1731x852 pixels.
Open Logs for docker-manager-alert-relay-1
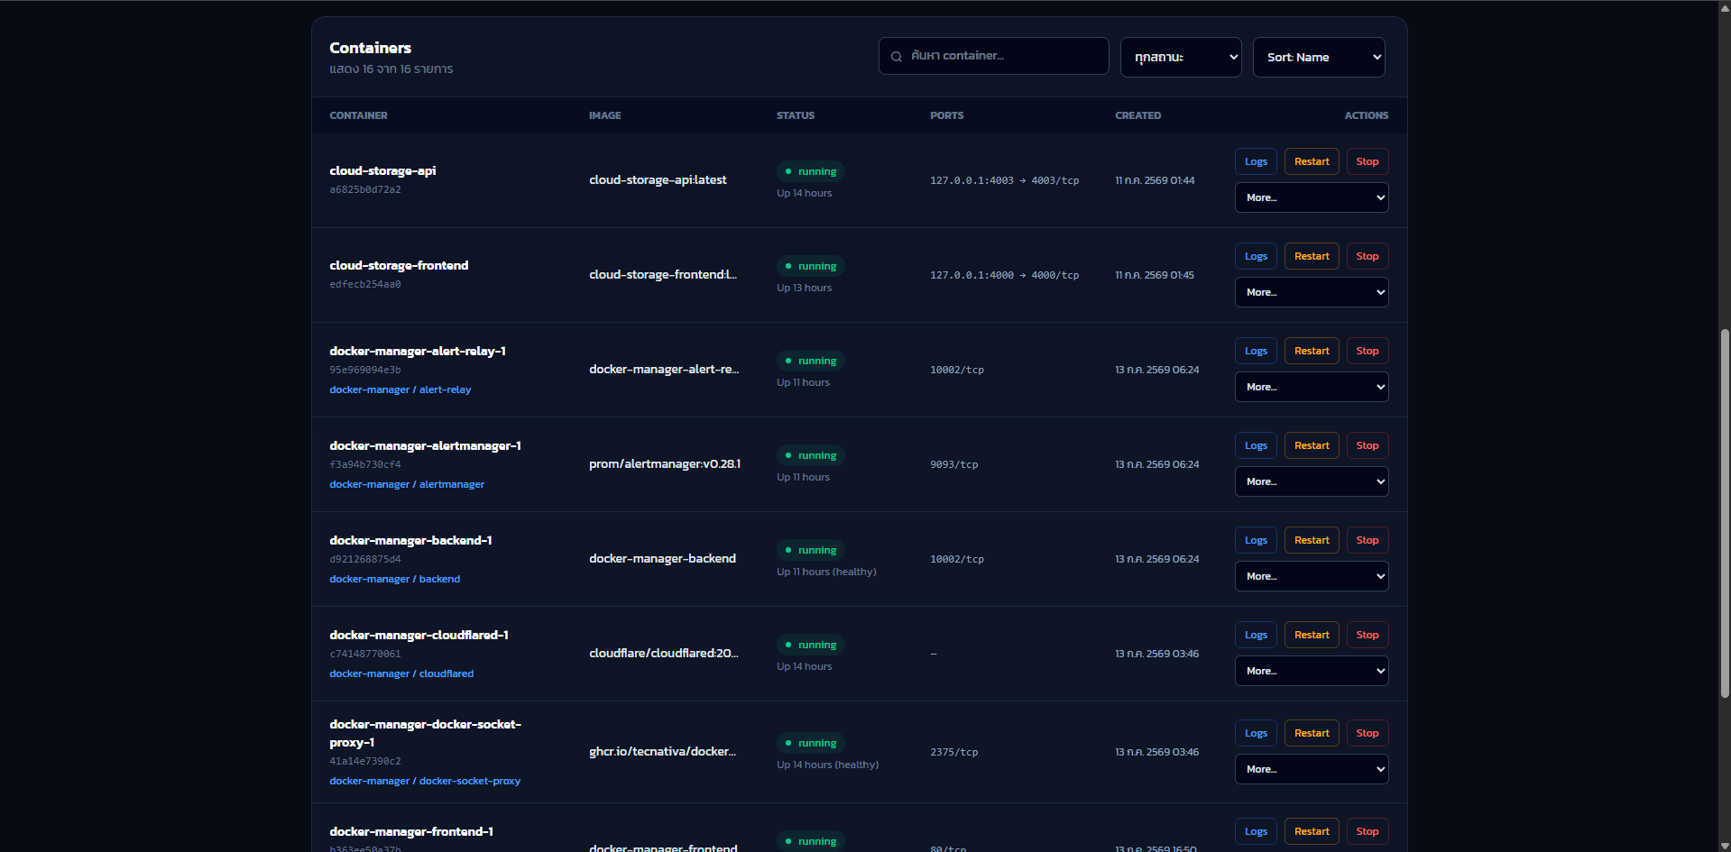click(1256, 351)
